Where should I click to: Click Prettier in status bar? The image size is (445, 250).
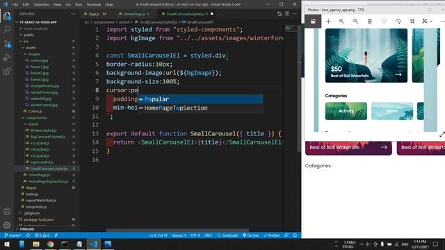tap(272, 235)
